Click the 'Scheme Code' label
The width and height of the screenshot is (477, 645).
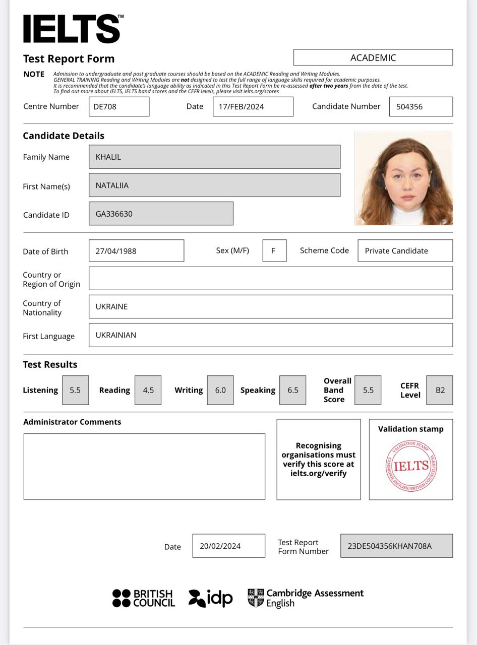(x=324, y=250)
